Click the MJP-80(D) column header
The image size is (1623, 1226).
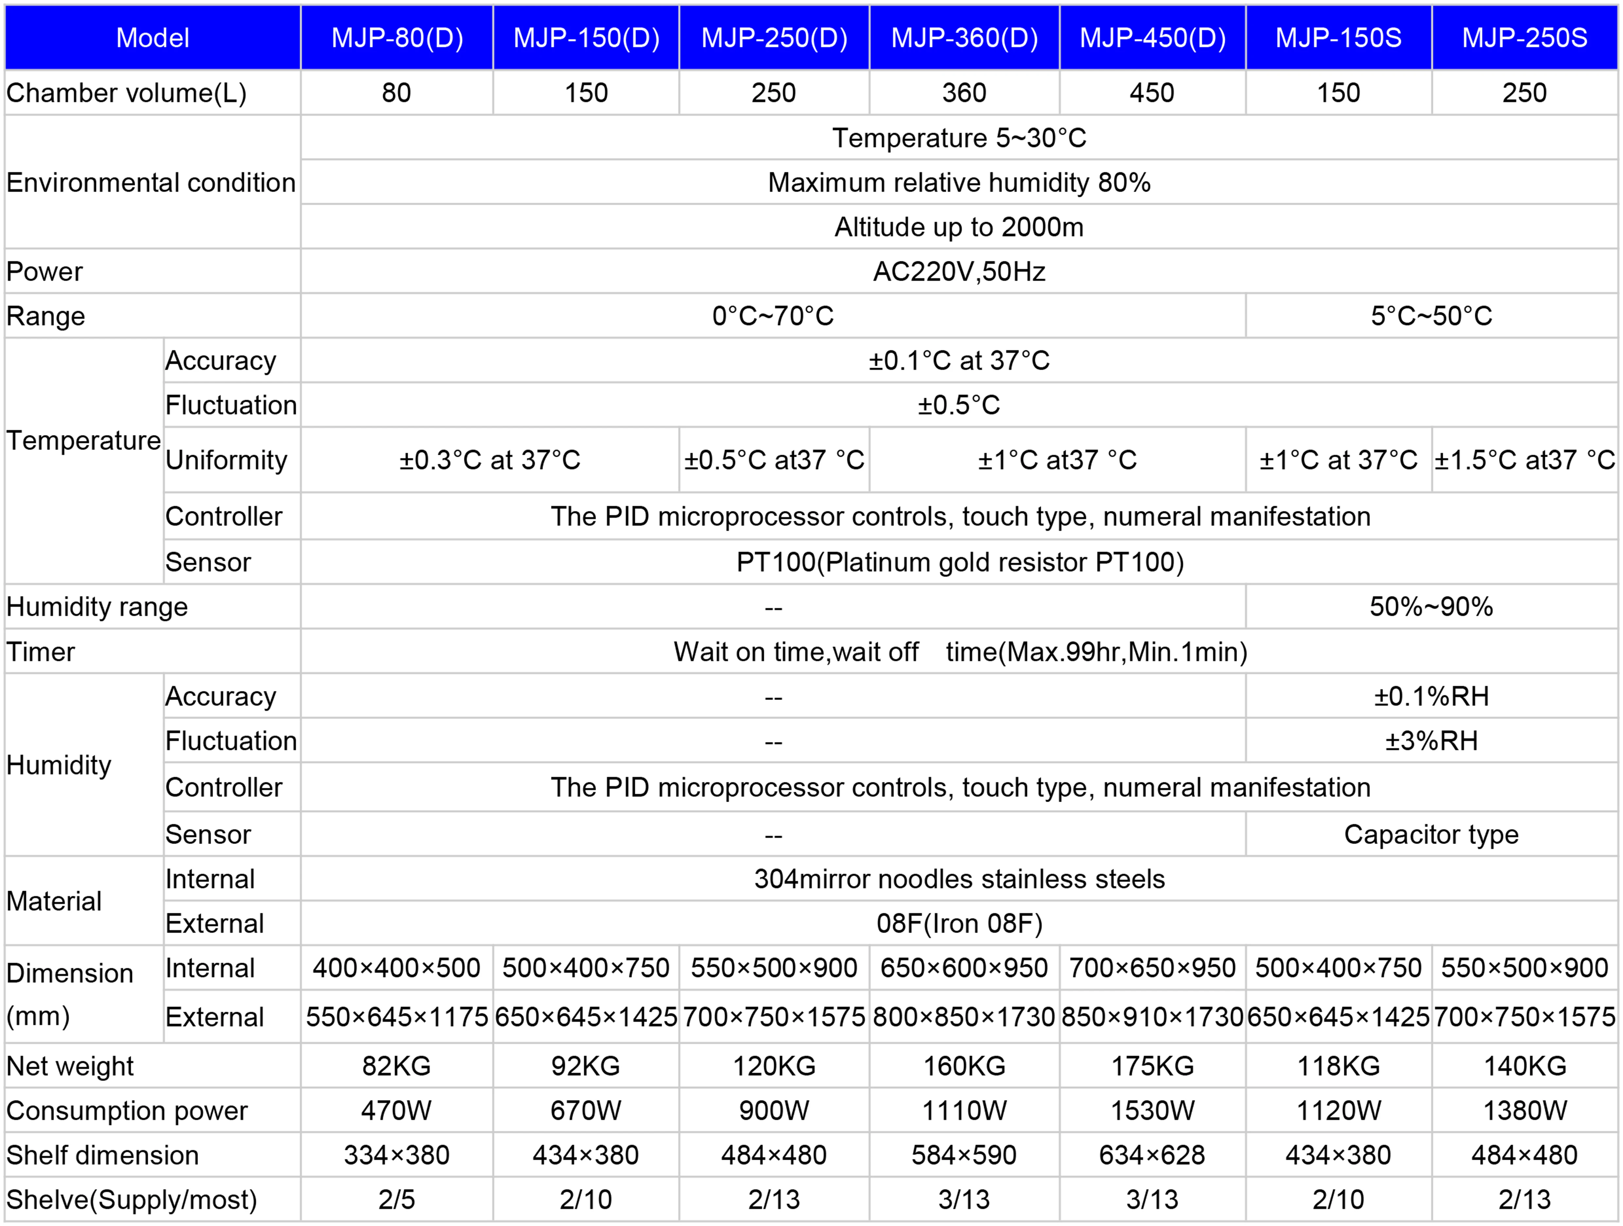tap(397, 37)
